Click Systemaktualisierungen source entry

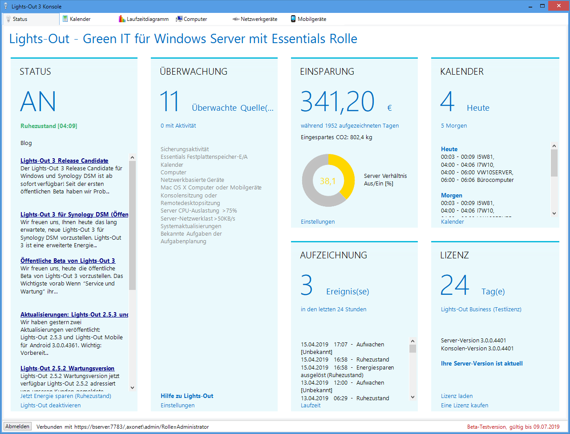point(191,226)
